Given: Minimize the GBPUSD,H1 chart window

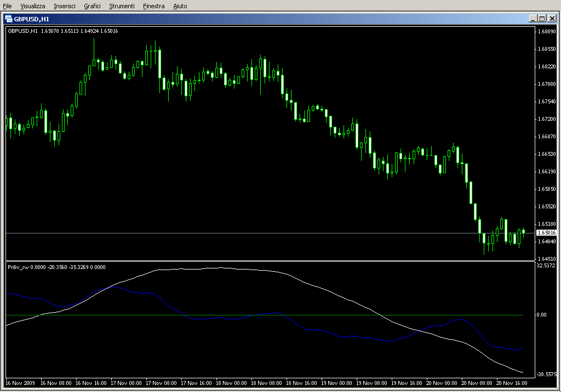Looking at the screenshot, I should pyautogui.click(x=533, y=19).
